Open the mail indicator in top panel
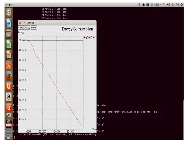This screenshot has width=184, height=142. (148, 5)
